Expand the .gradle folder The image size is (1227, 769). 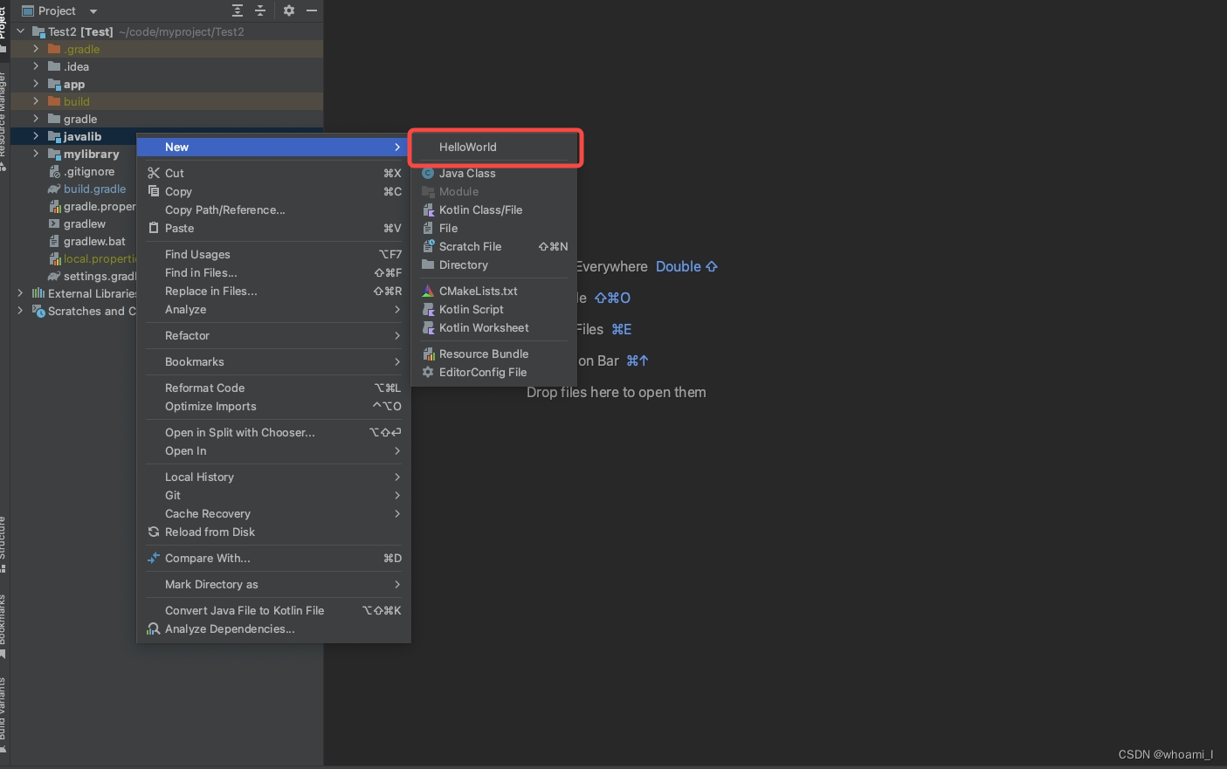(x=36, y=49)
